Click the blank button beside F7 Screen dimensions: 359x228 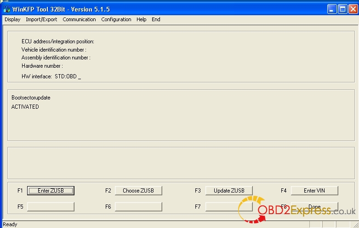pos(228,207)
